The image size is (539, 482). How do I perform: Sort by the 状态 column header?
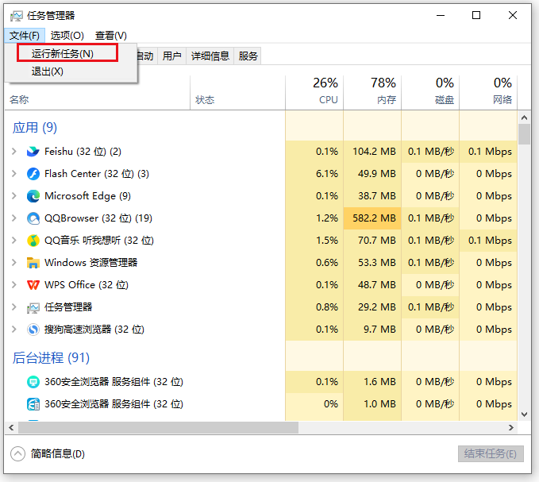click(237, 93)
